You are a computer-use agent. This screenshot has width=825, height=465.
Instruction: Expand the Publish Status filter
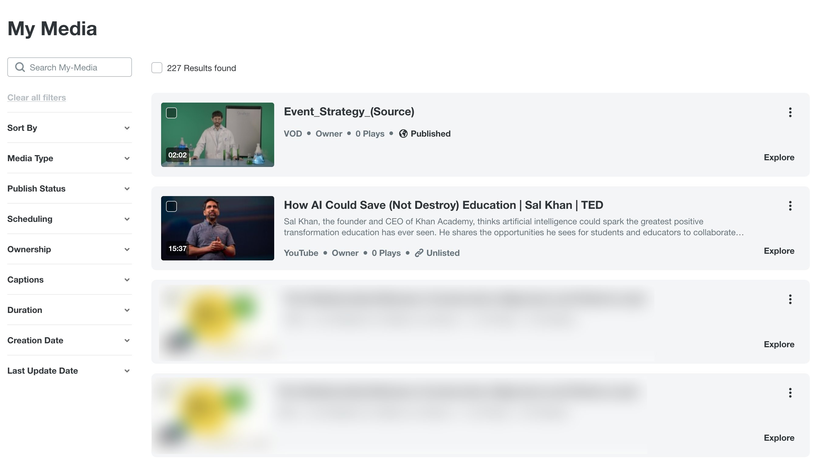69,189
